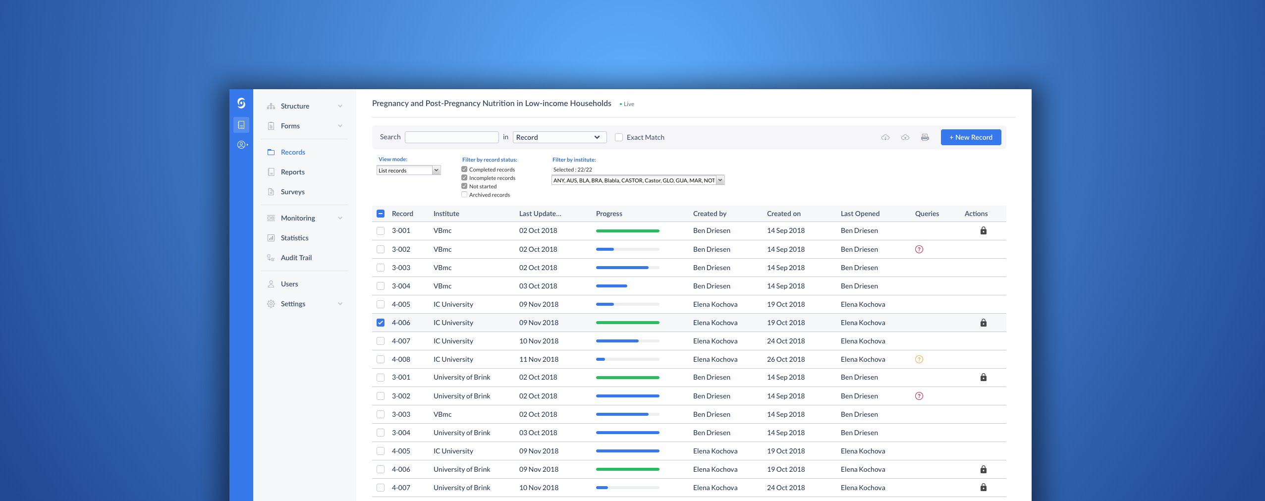
Task: Toggle the Exact Match checkbox
Action: (619, 137)
